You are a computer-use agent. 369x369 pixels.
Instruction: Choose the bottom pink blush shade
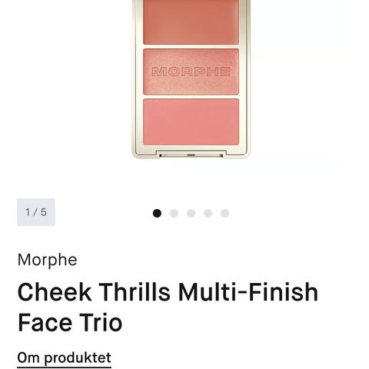tap(191, 121)
